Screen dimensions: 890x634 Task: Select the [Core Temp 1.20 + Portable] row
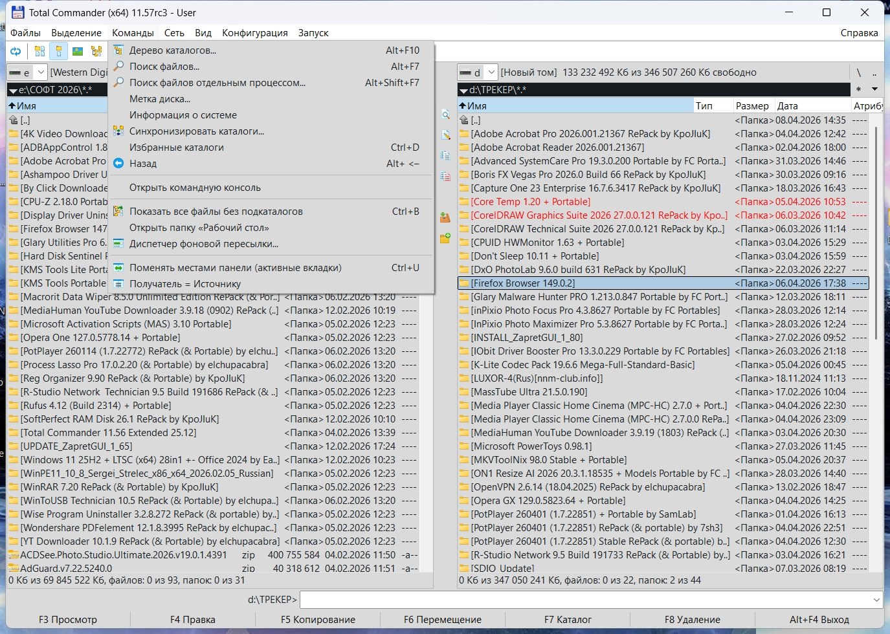(663, 202)
